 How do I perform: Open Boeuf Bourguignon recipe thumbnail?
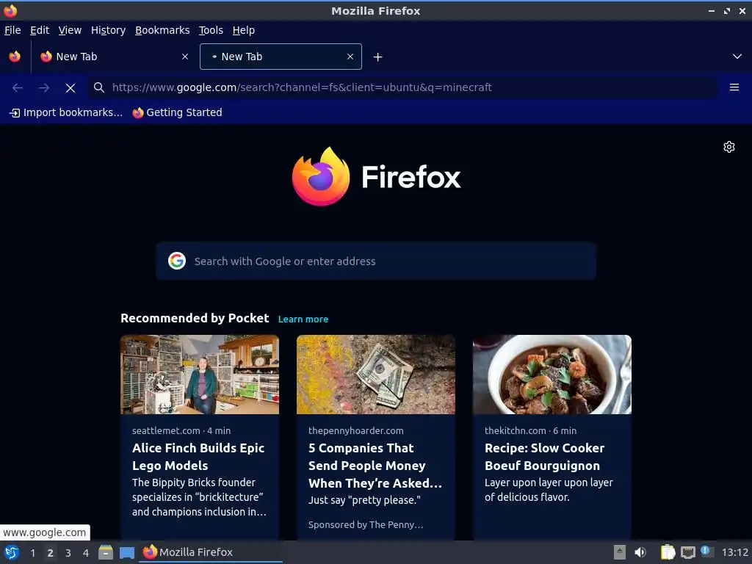(x=552, y=375)
